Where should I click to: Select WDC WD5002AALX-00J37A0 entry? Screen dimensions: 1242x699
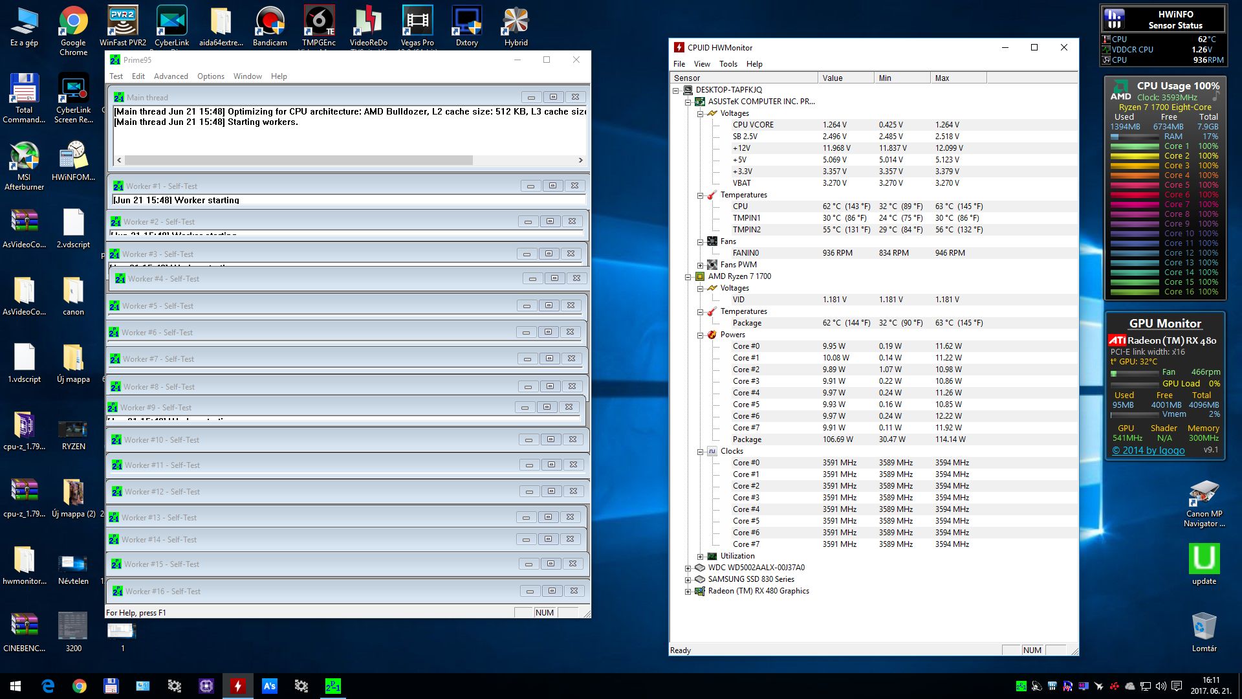[x=756, y=568]
